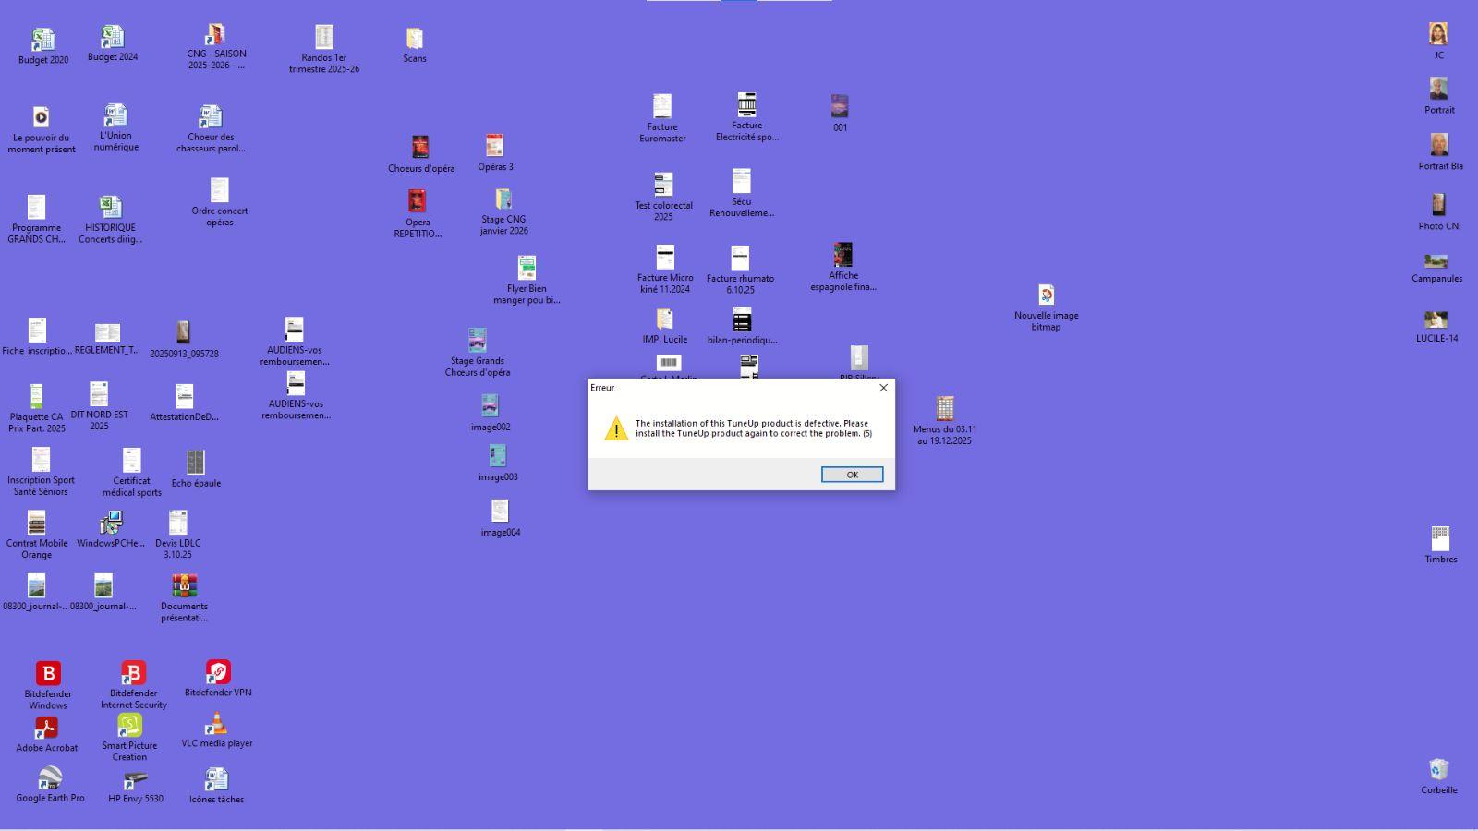Close the Erreur dialog with the X
This screenshot has width=1478, height=831.
pos(883,388)
